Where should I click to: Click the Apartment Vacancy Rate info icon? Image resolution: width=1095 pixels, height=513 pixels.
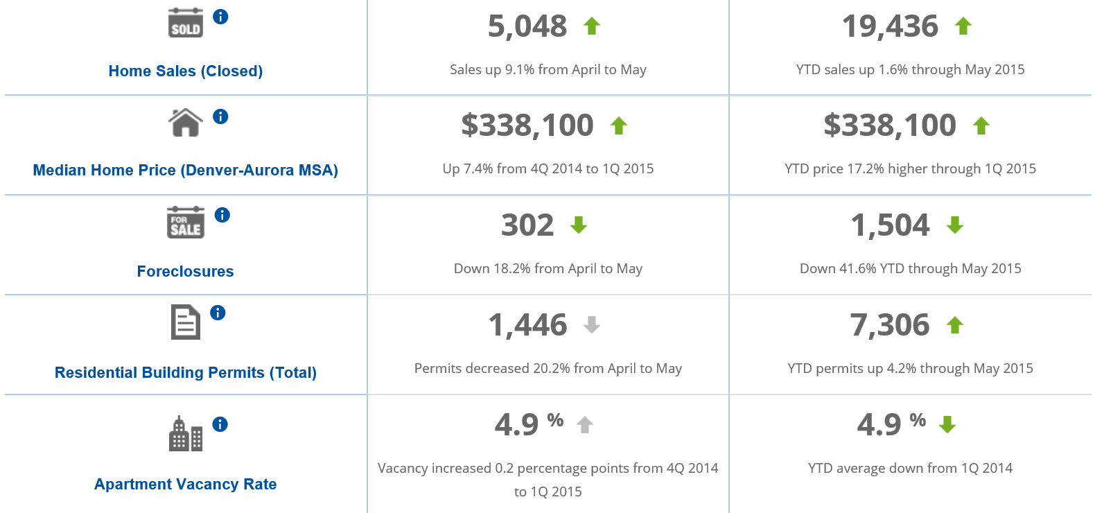[x=220, y=424]
